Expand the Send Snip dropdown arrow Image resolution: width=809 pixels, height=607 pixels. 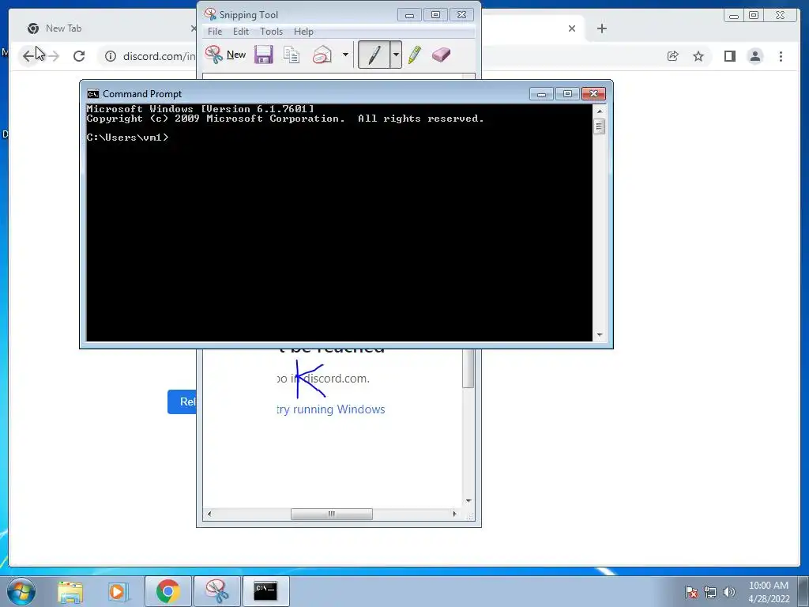pos(345,55)
